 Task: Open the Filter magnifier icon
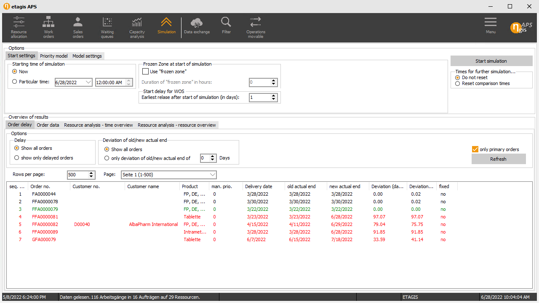[226, 26]
